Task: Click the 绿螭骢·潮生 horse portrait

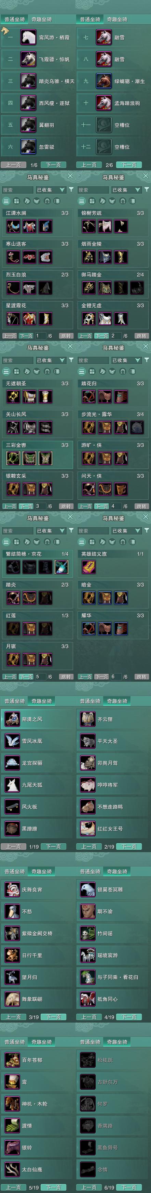Action: click(x=104, y=81)
